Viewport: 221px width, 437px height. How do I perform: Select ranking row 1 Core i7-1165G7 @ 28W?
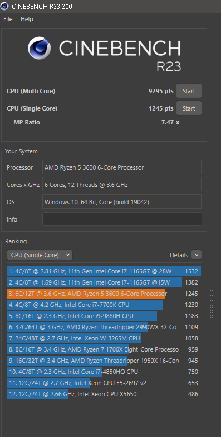pos(104,271)
